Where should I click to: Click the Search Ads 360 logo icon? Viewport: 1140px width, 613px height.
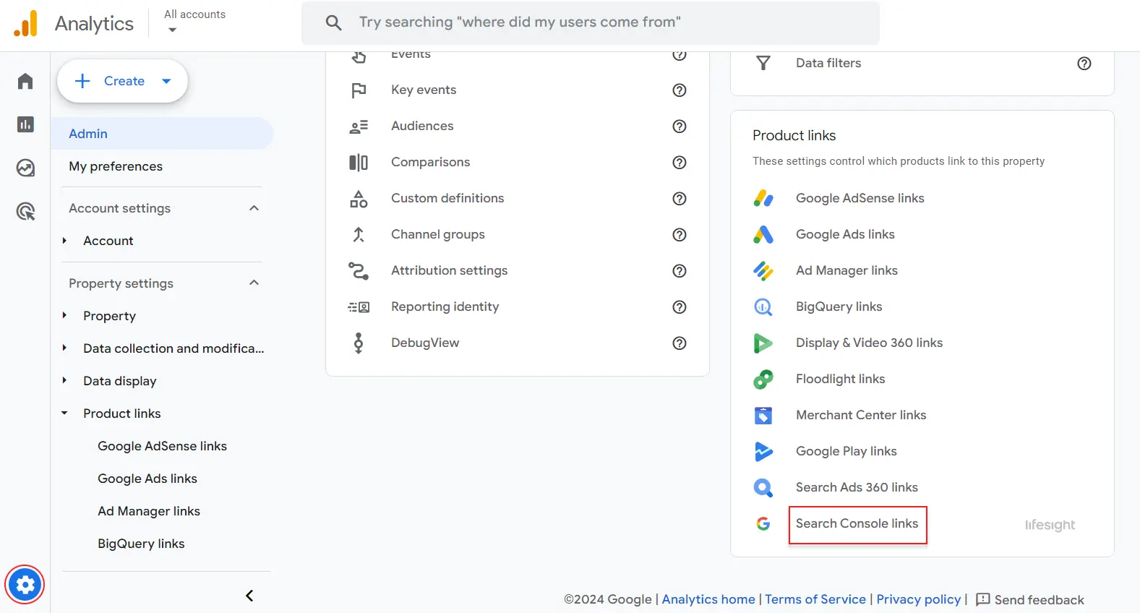763,488
